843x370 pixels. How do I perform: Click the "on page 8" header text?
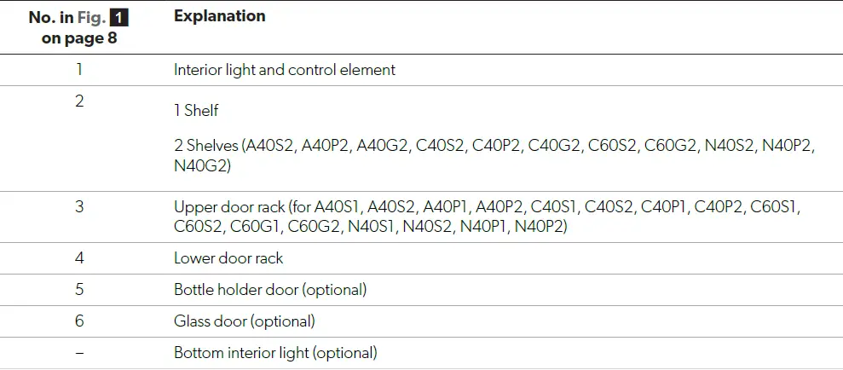[78, 38]
